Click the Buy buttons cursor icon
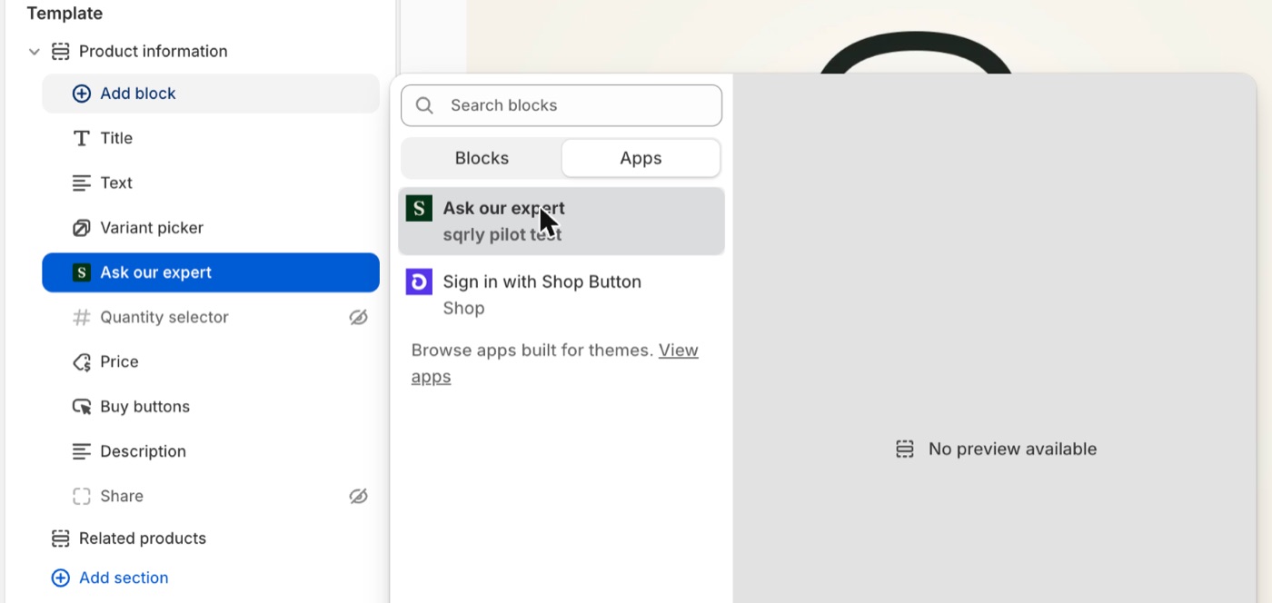 (82, 407)
